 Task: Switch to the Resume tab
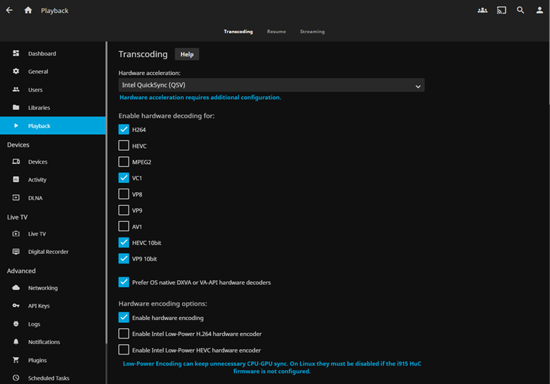coord(276,32)
